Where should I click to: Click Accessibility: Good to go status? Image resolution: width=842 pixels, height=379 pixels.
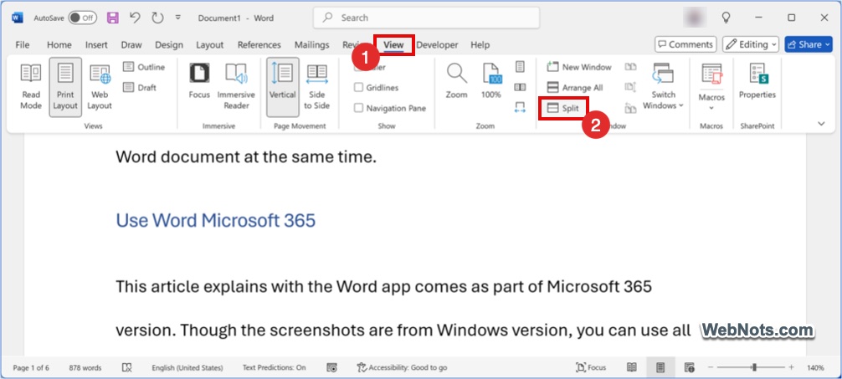(402, 368)
